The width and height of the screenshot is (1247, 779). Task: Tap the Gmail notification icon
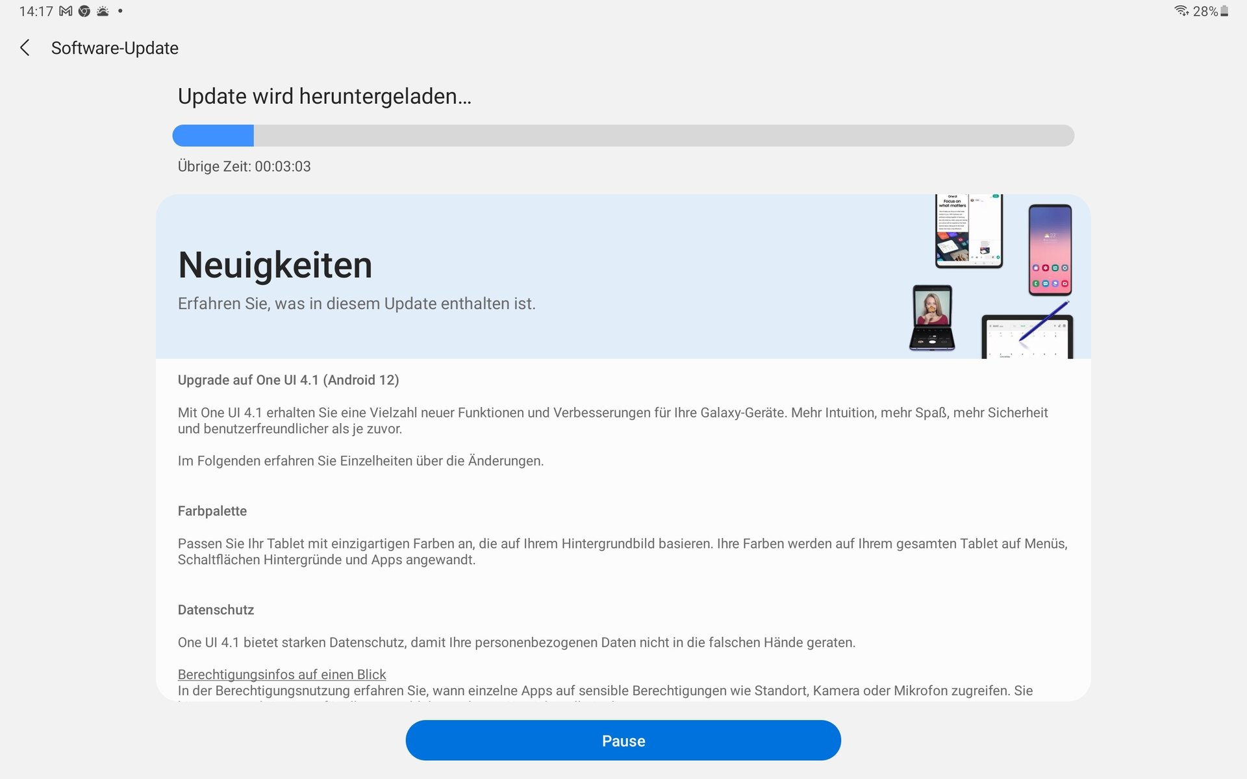(x=66, y=11)
